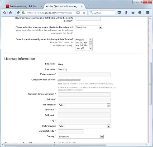
Task: Click the page vertical scrollbar thumb
Action: (150, 84)
